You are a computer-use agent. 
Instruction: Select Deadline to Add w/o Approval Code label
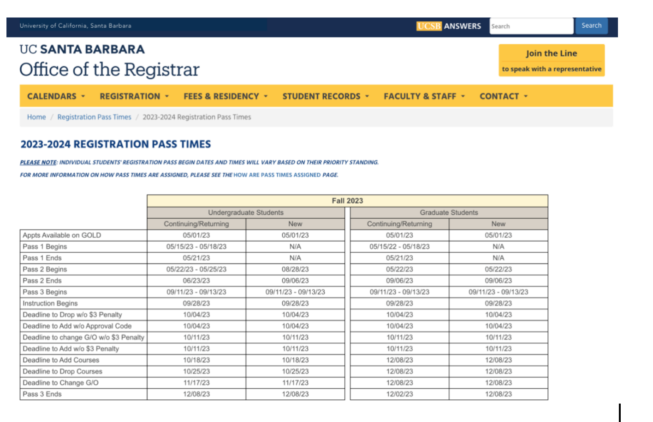click(x=77, y=326)
